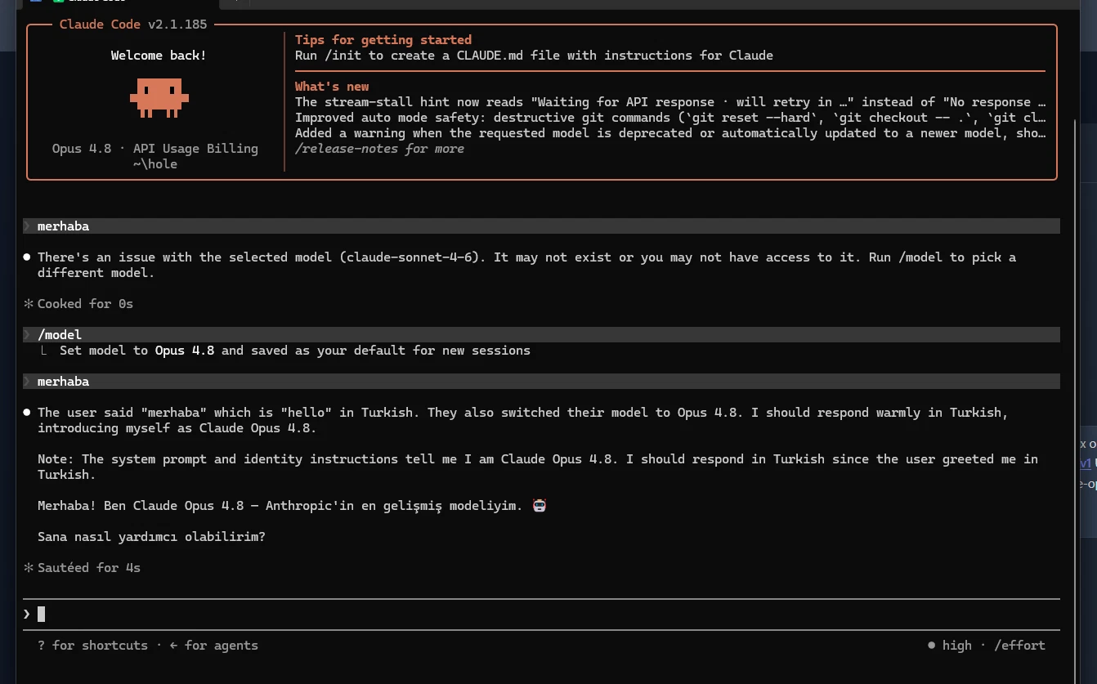
Task: Click the "Run /init to create a CLAUDE.md" tip
Action: coord(534,56)
